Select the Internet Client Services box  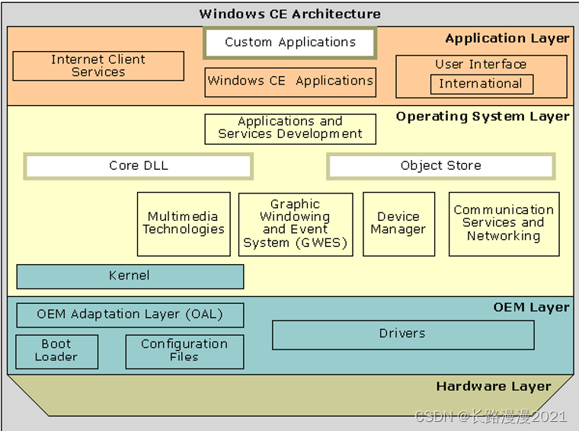click(x=98, y=65)
